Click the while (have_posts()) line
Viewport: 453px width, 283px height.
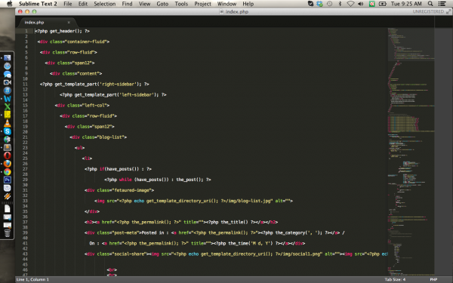coord(158,180)
